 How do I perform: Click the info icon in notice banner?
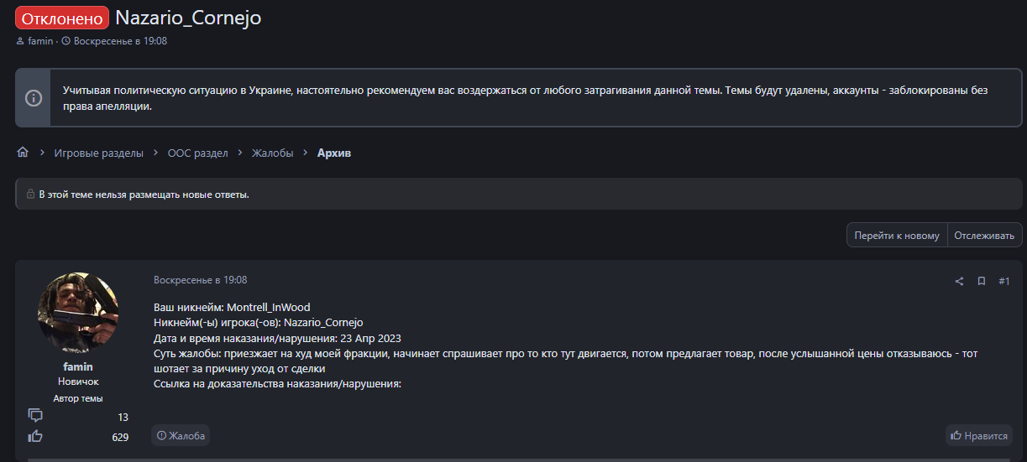33,98
